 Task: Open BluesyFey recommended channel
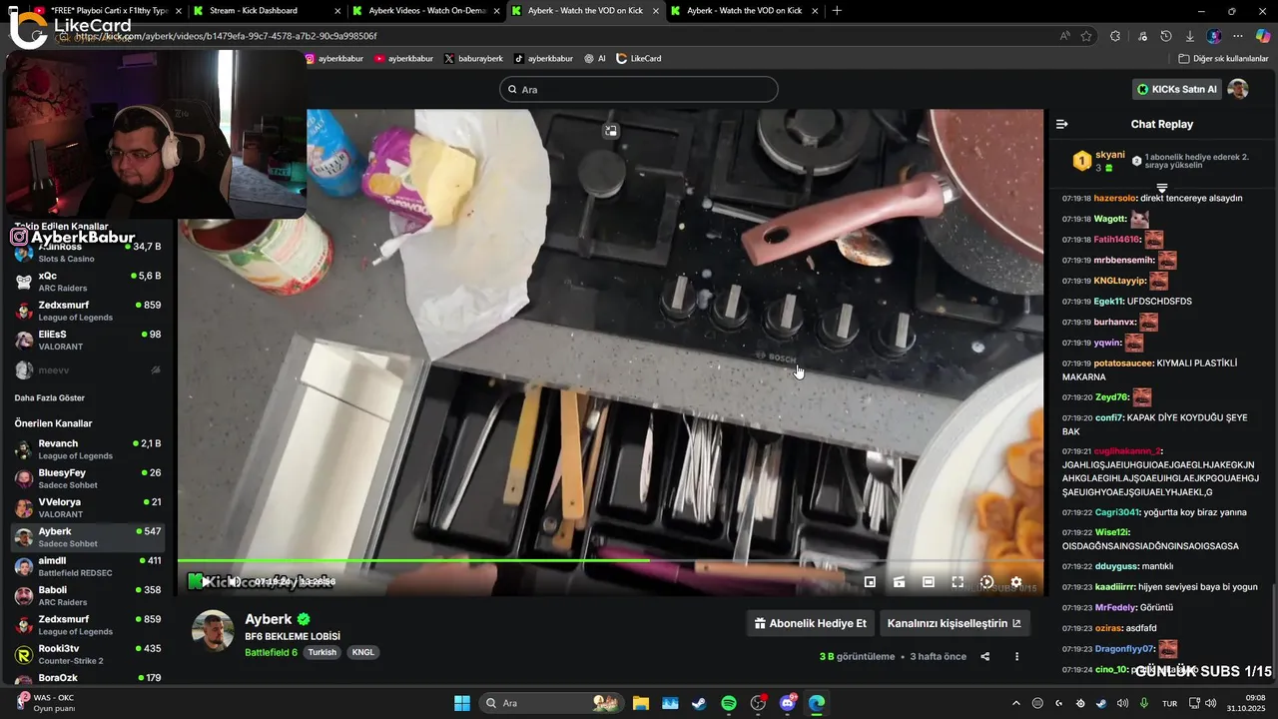click(x=88, y=478)
